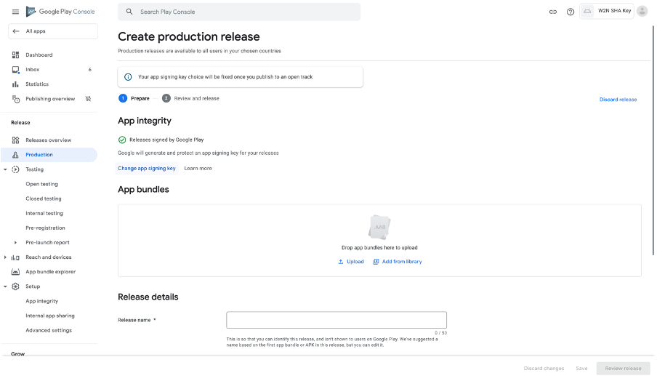
Task: Click the Upload app bundle button
Action: coord(351,262)
